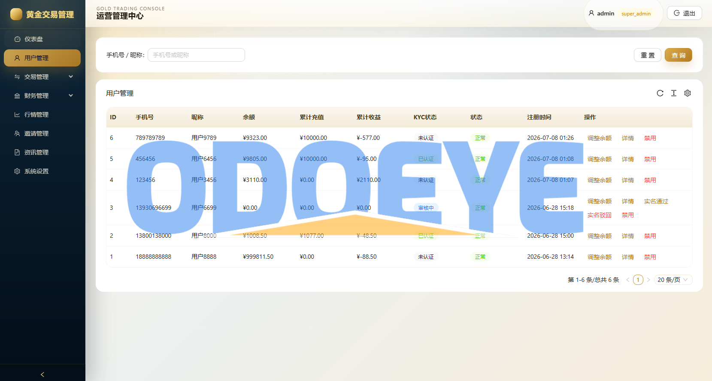The width and height of the screenshot is (712, 381).
Task: Click 禁用 for user 13800138000
Action: (x=650, y=236)
